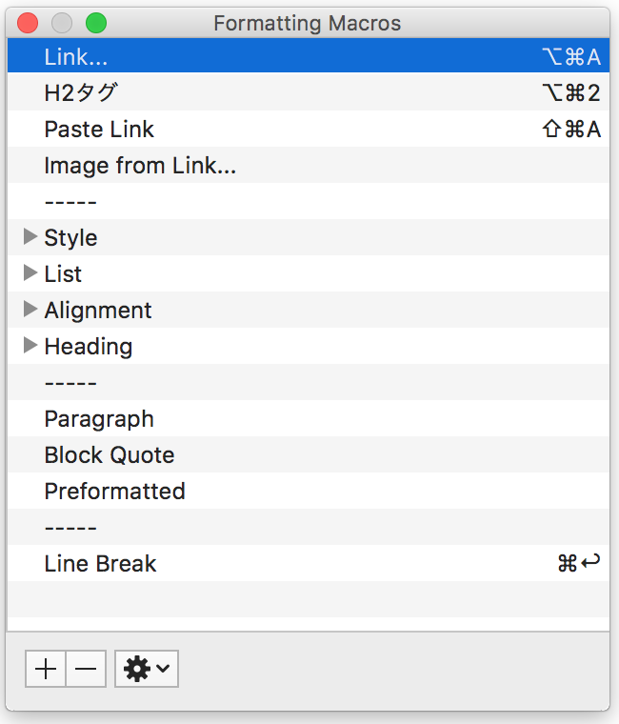
Task: Add a new macro with plus button
Action: click(x=46, y=669)
